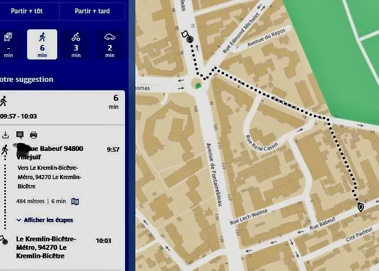Viewport: 379px width, 271px height.
Task: Click the 10:03 arrival time
Action: (104, 241)
